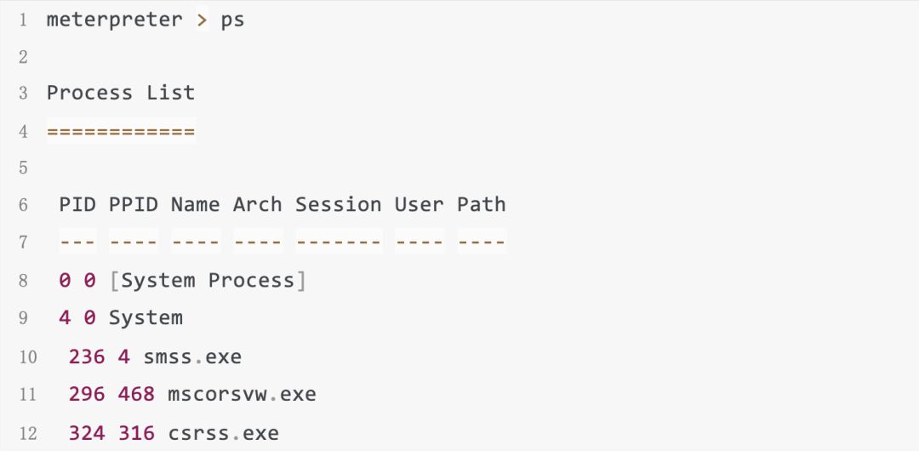Click the "System" process name on line 9
This screenshot has height=456, width=919.
(146, 318)
